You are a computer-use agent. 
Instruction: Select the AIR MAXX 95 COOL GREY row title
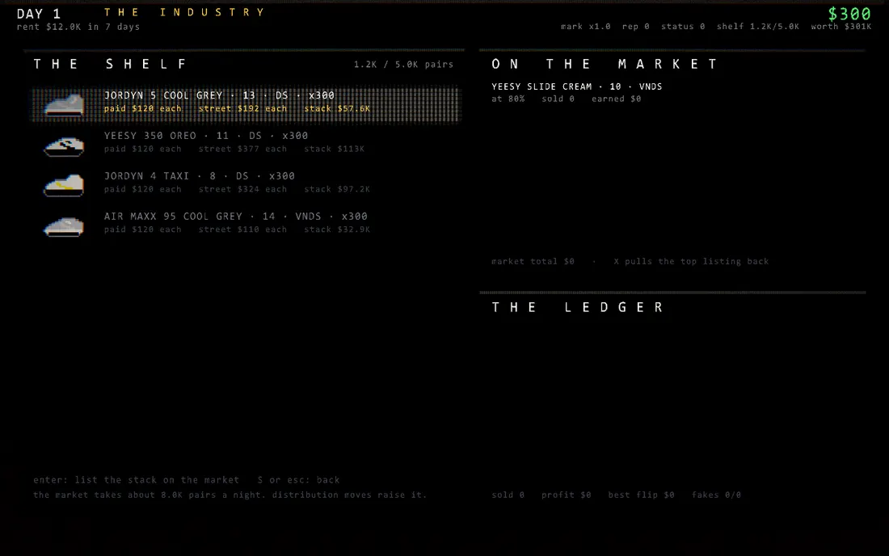coord(235,216)
